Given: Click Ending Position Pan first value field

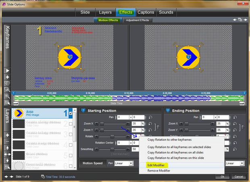Looking at the screenshot, I should [208, 117].
